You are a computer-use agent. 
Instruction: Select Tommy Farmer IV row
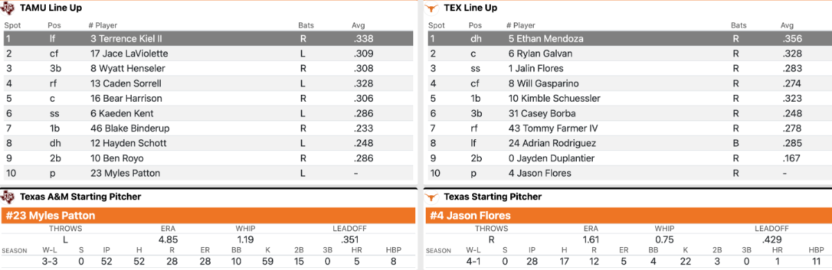[627, 128]
